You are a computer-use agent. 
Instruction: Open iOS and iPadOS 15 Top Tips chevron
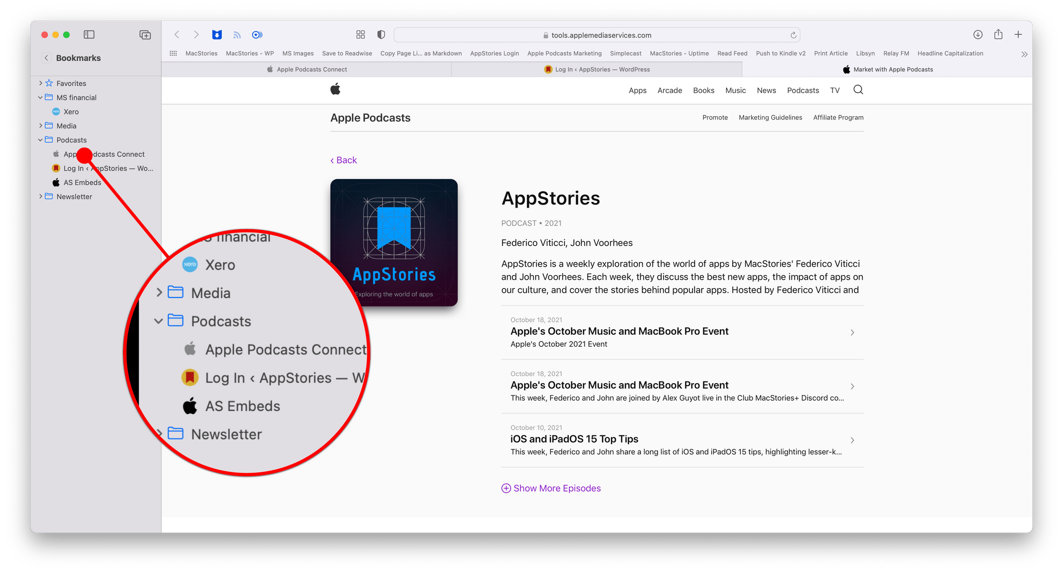(x=852, y=441)
